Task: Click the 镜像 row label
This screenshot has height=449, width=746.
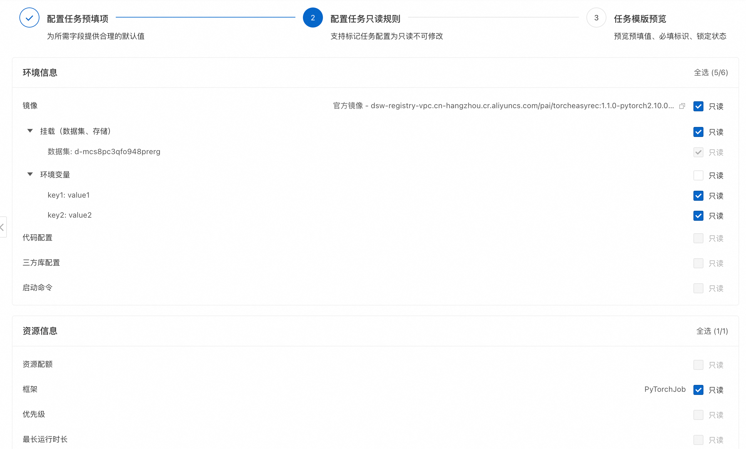Action: click(x=30, y=106)
